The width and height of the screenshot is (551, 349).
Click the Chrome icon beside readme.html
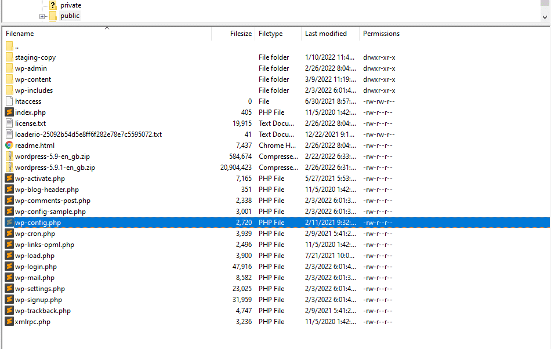[x=8, y=145]
